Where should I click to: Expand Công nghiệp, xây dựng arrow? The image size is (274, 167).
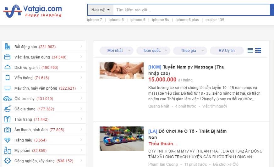pos(81,160)
